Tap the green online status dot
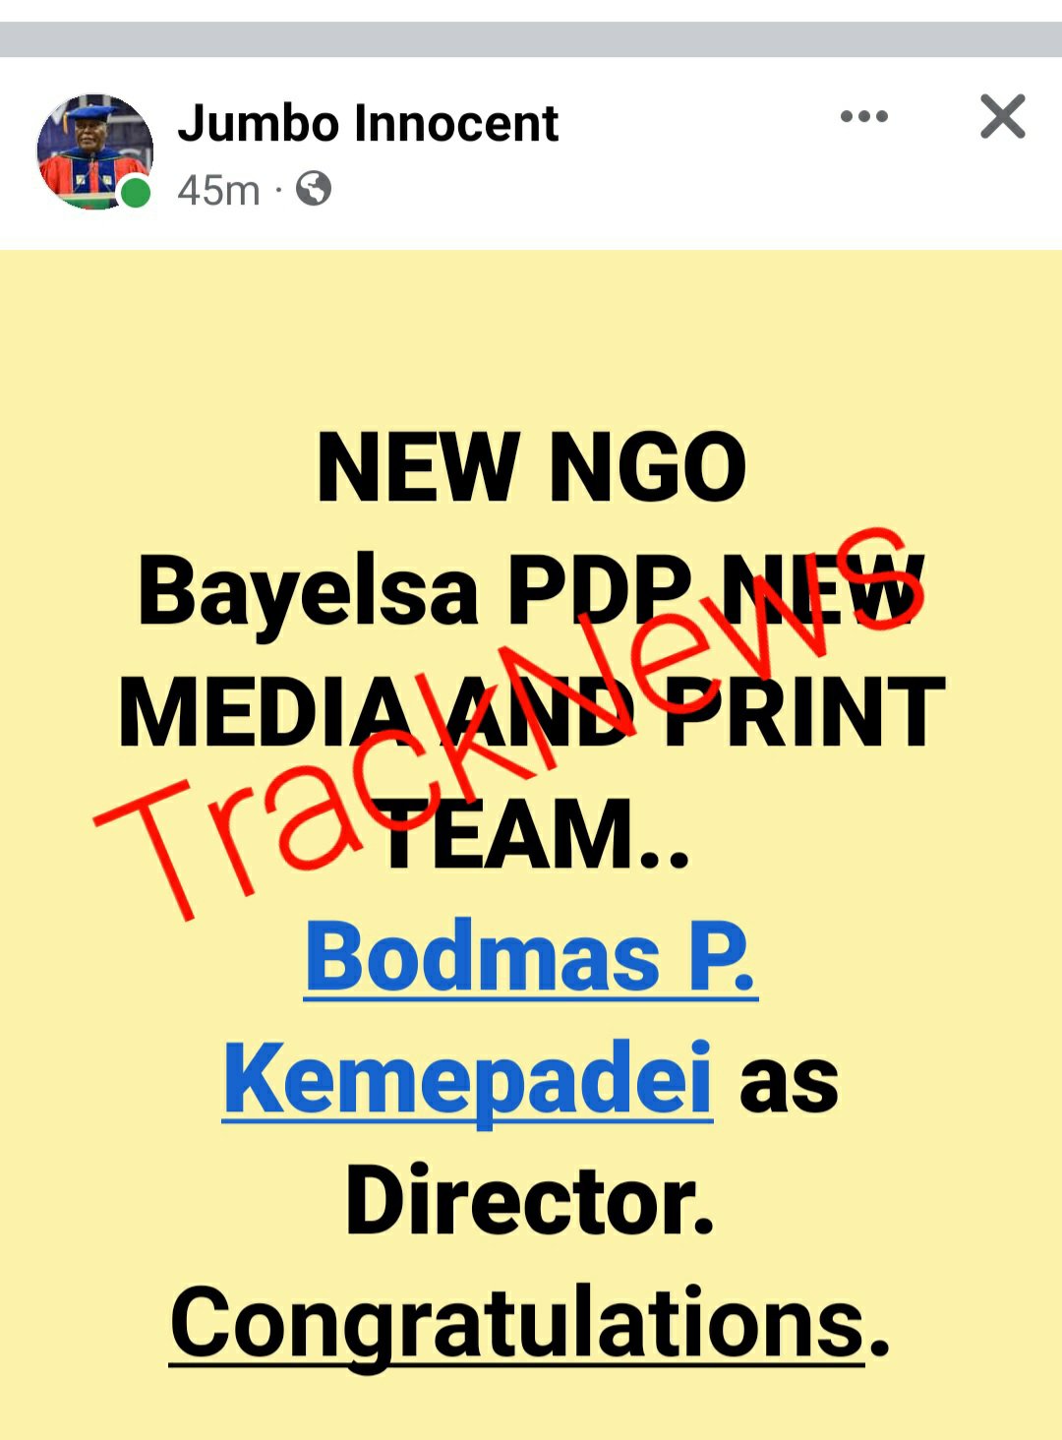1062x1440 pixels. 136,193
